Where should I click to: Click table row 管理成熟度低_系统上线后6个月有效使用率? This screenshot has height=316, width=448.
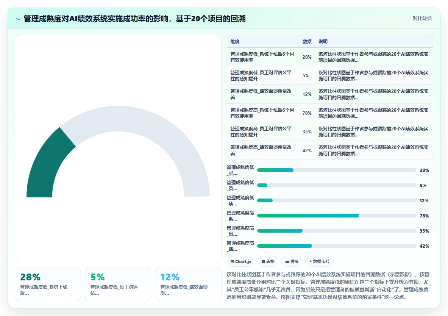click(330, 57)
